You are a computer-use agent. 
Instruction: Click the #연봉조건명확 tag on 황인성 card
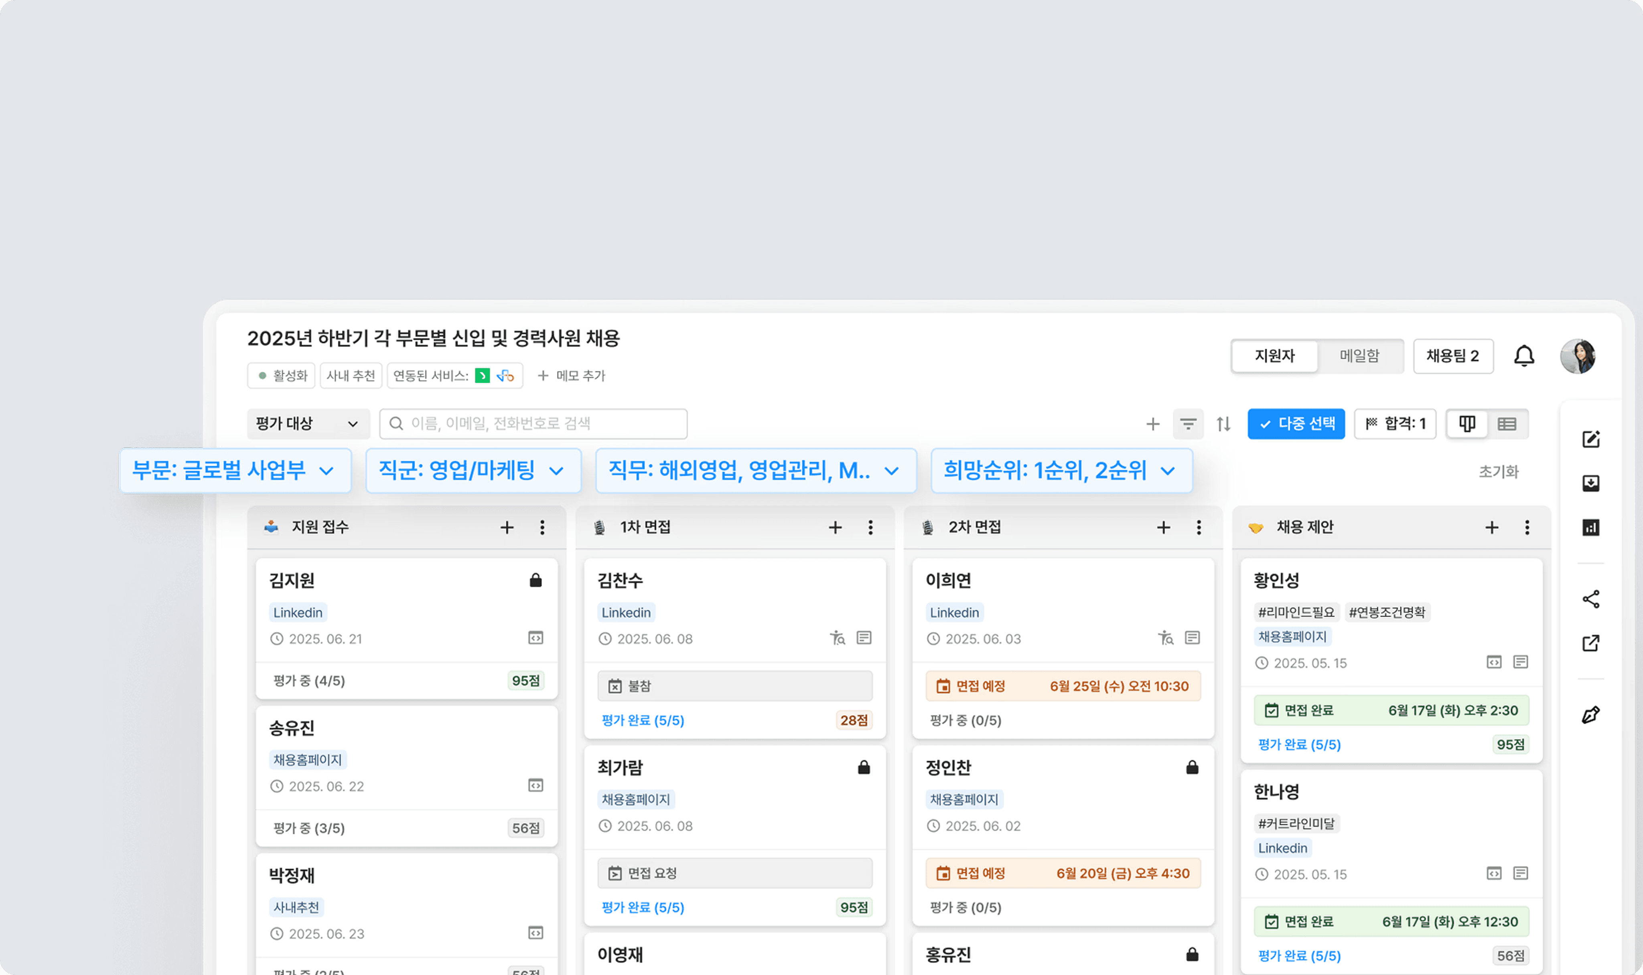coord(1387,612)
